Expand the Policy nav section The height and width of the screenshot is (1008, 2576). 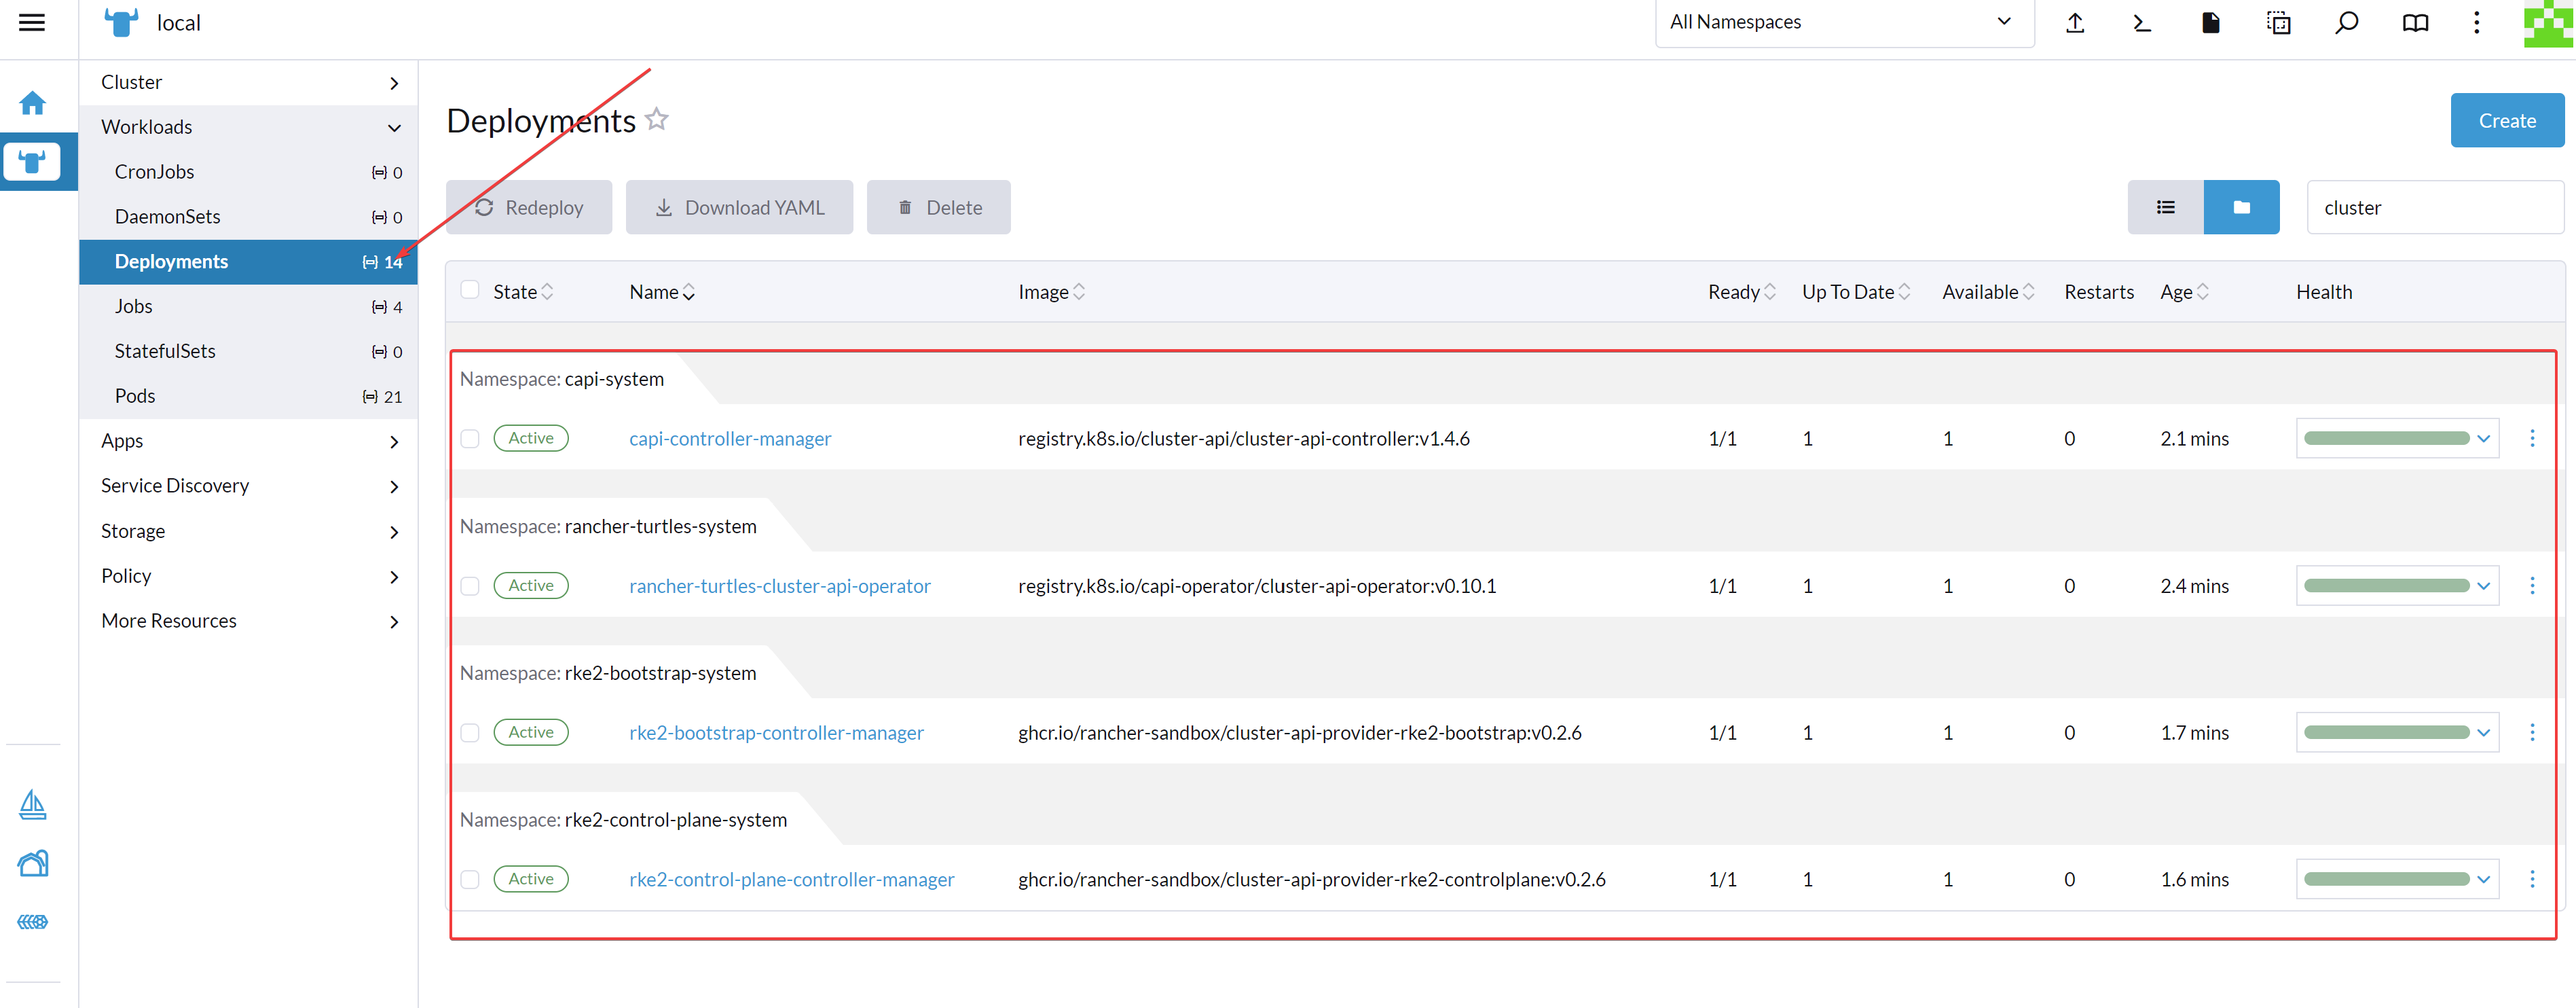tap(249, 576)
